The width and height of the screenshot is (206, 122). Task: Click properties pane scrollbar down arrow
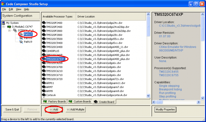(202, 98)
